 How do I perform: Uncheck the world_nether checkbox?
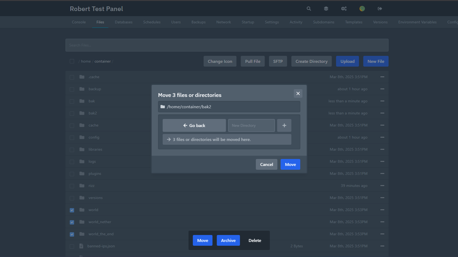(72, 222)
